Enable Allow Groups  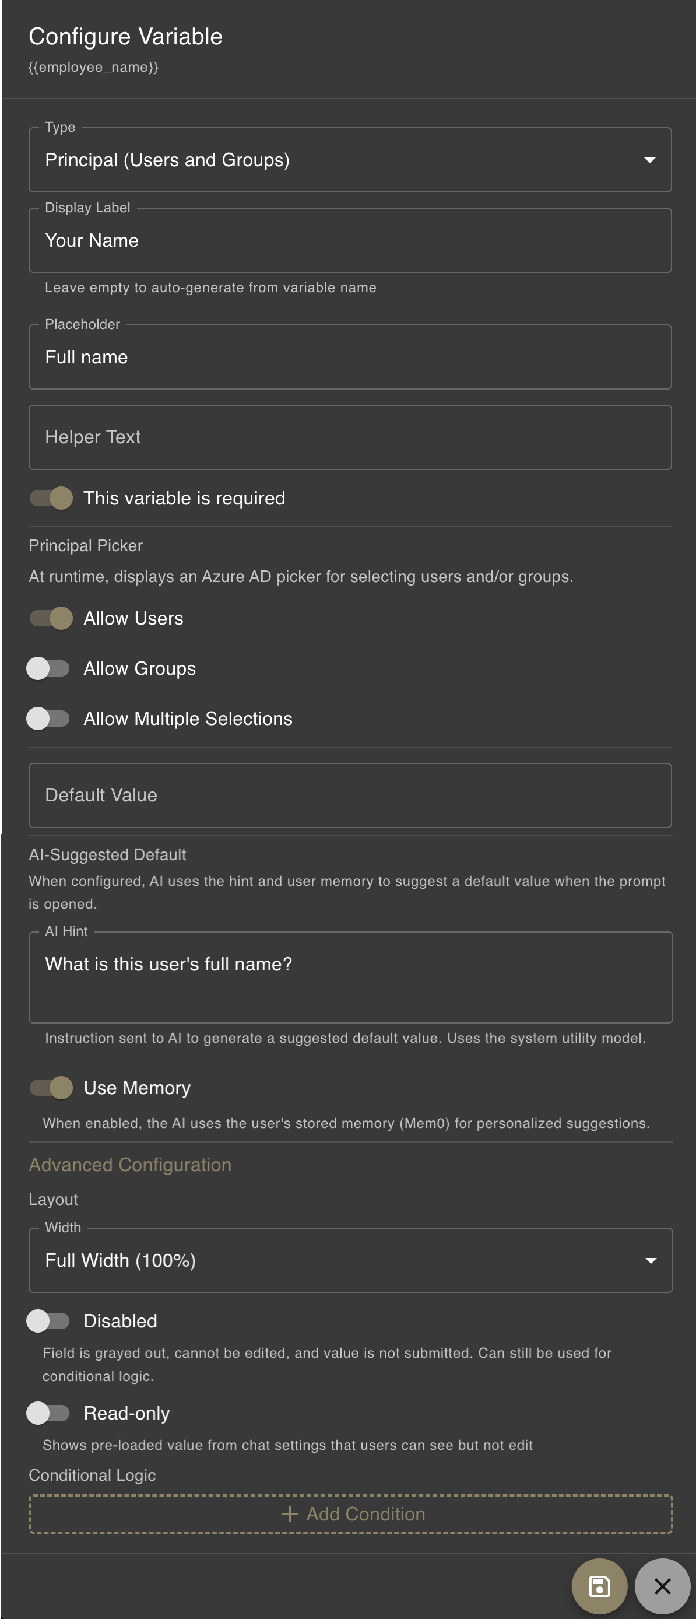click(x=50, y=668)
